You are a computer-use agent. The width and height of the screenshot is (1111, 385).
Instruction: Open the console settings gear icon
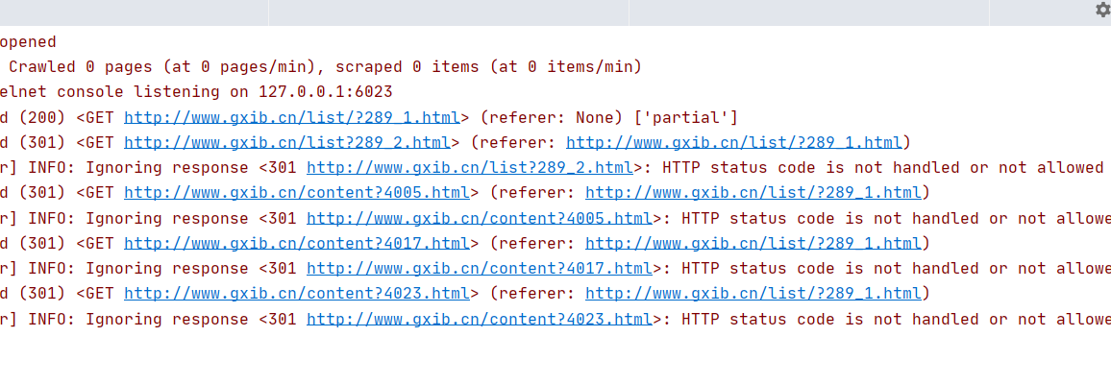click(1102, 10)
